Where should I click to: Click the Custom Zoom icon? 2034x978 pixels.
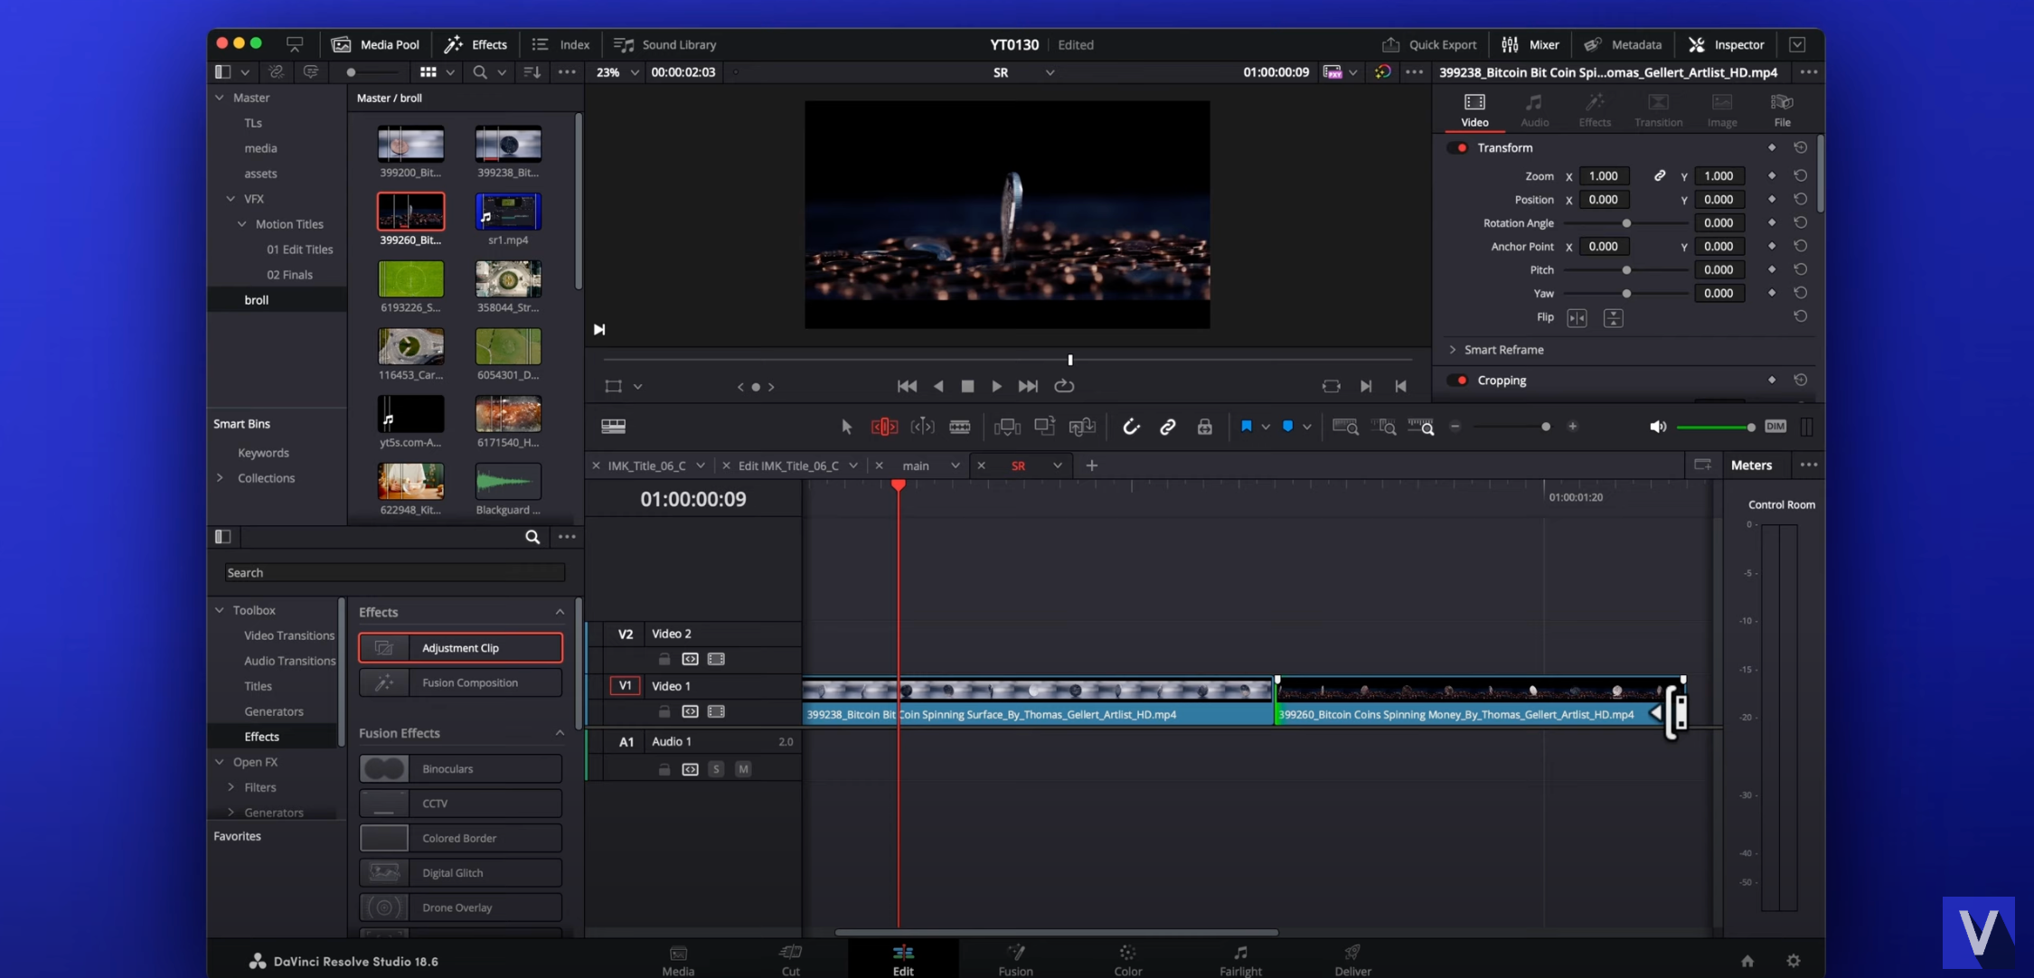(x=1421, y=427)
